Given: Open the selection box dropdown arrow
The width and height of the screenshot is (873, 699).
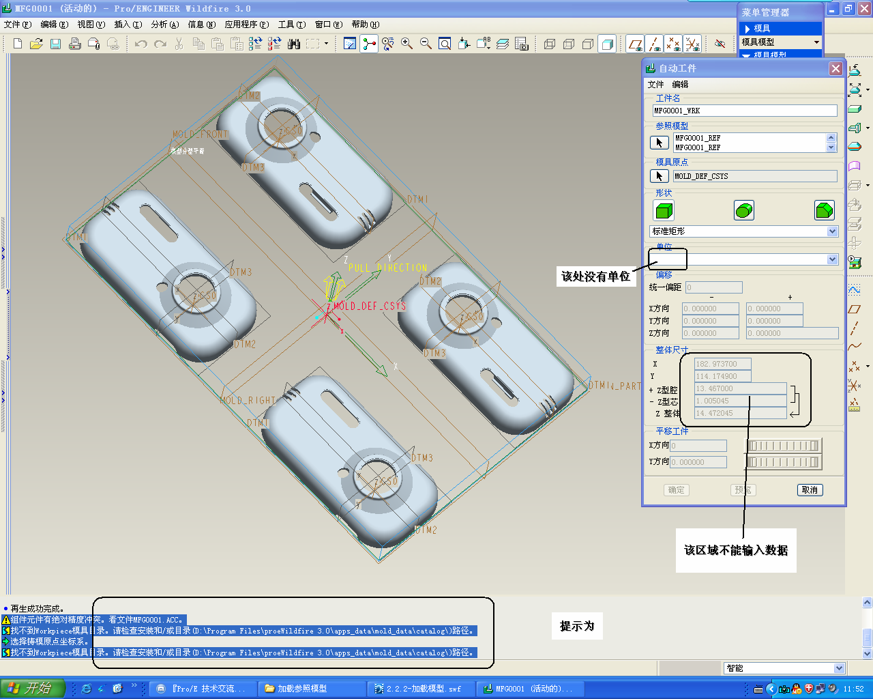Looking at the screenshot, I should 326,44.
